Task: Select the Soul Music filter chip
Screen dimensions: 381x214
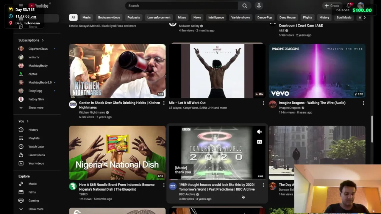Action: 344,18
